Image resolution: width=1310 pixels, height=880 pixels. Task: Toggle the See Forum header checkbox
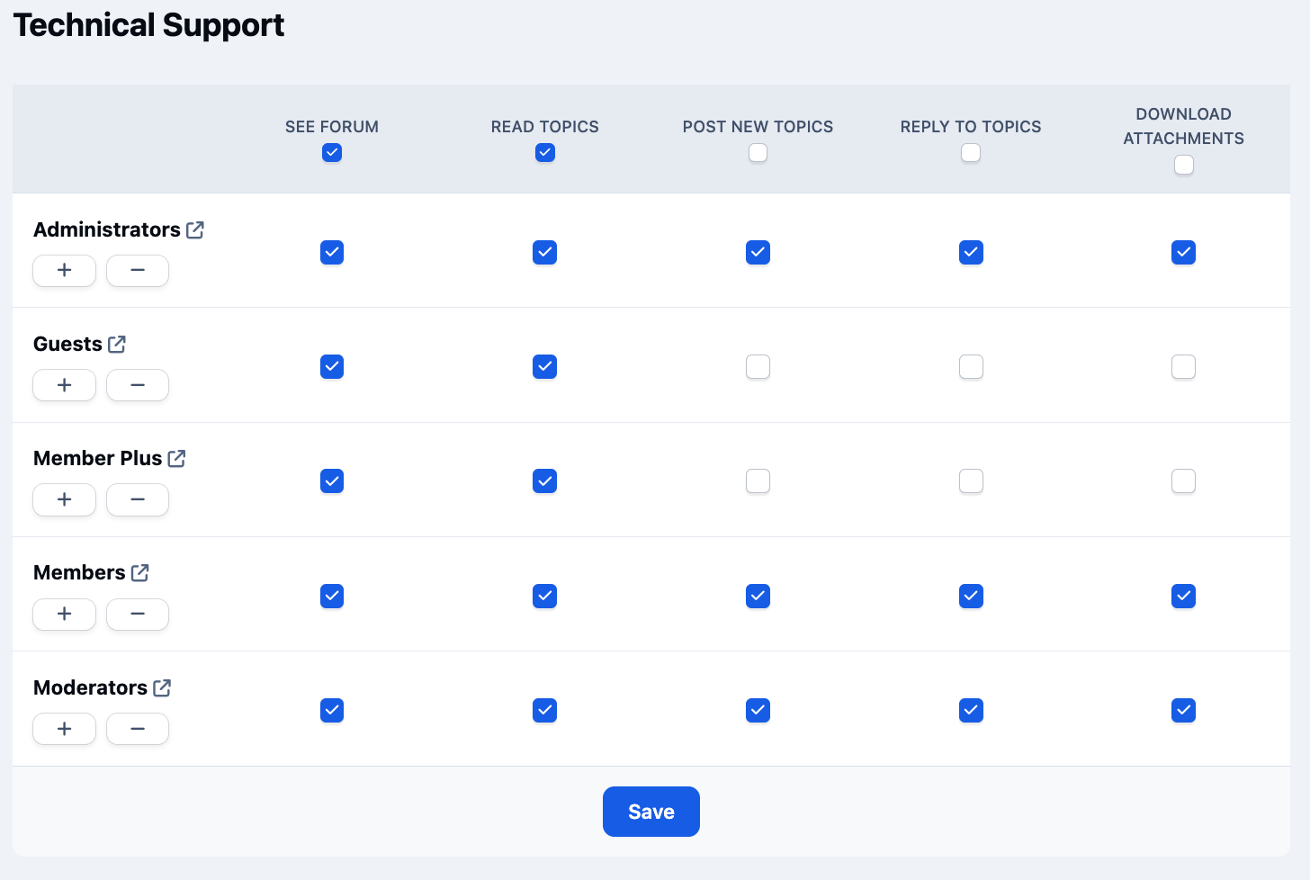click(332, 153)
